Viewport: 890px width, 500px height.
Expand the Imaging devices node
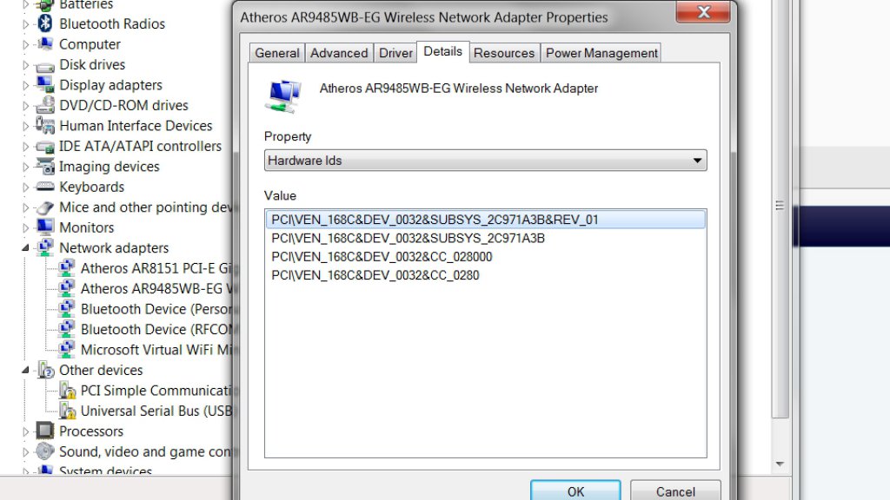(25, 167)
